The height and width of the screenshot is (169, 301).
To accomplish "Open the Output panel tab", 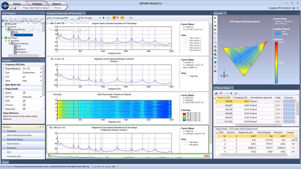I will coord(5,162).
